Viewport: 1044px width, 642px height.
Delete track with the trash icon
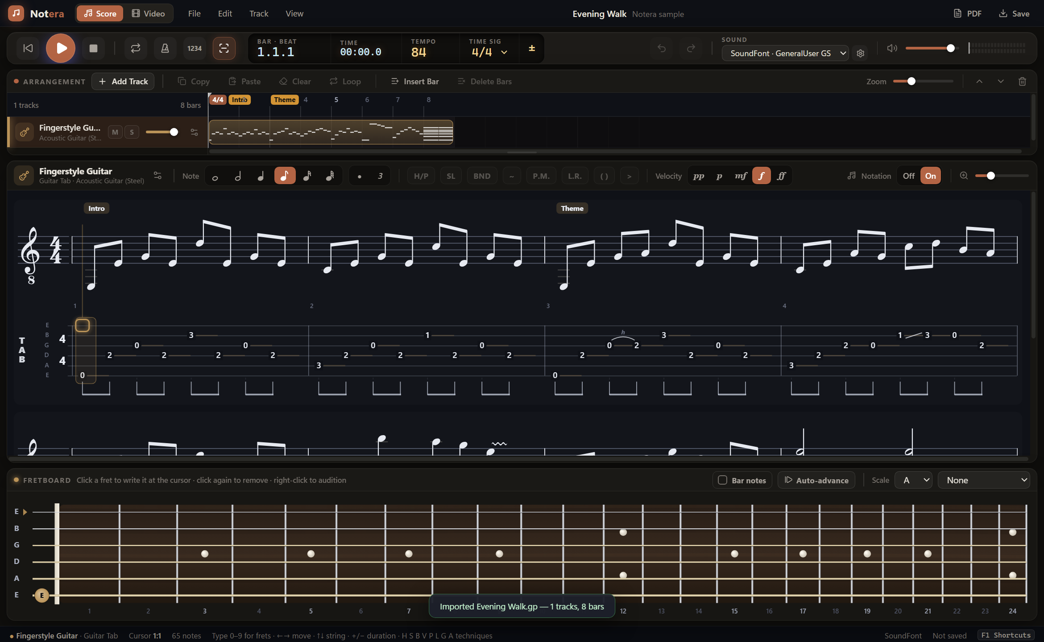(1022, 81)
